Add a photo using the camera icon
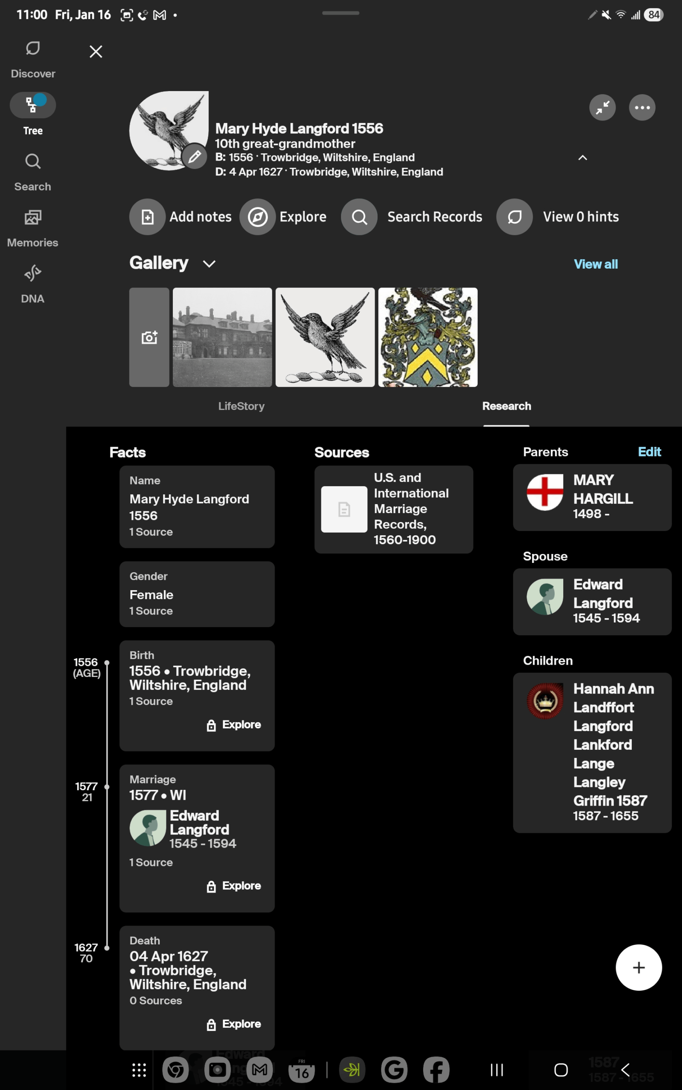The height and width of the screenshot is (1090, 682). [149, 337]
